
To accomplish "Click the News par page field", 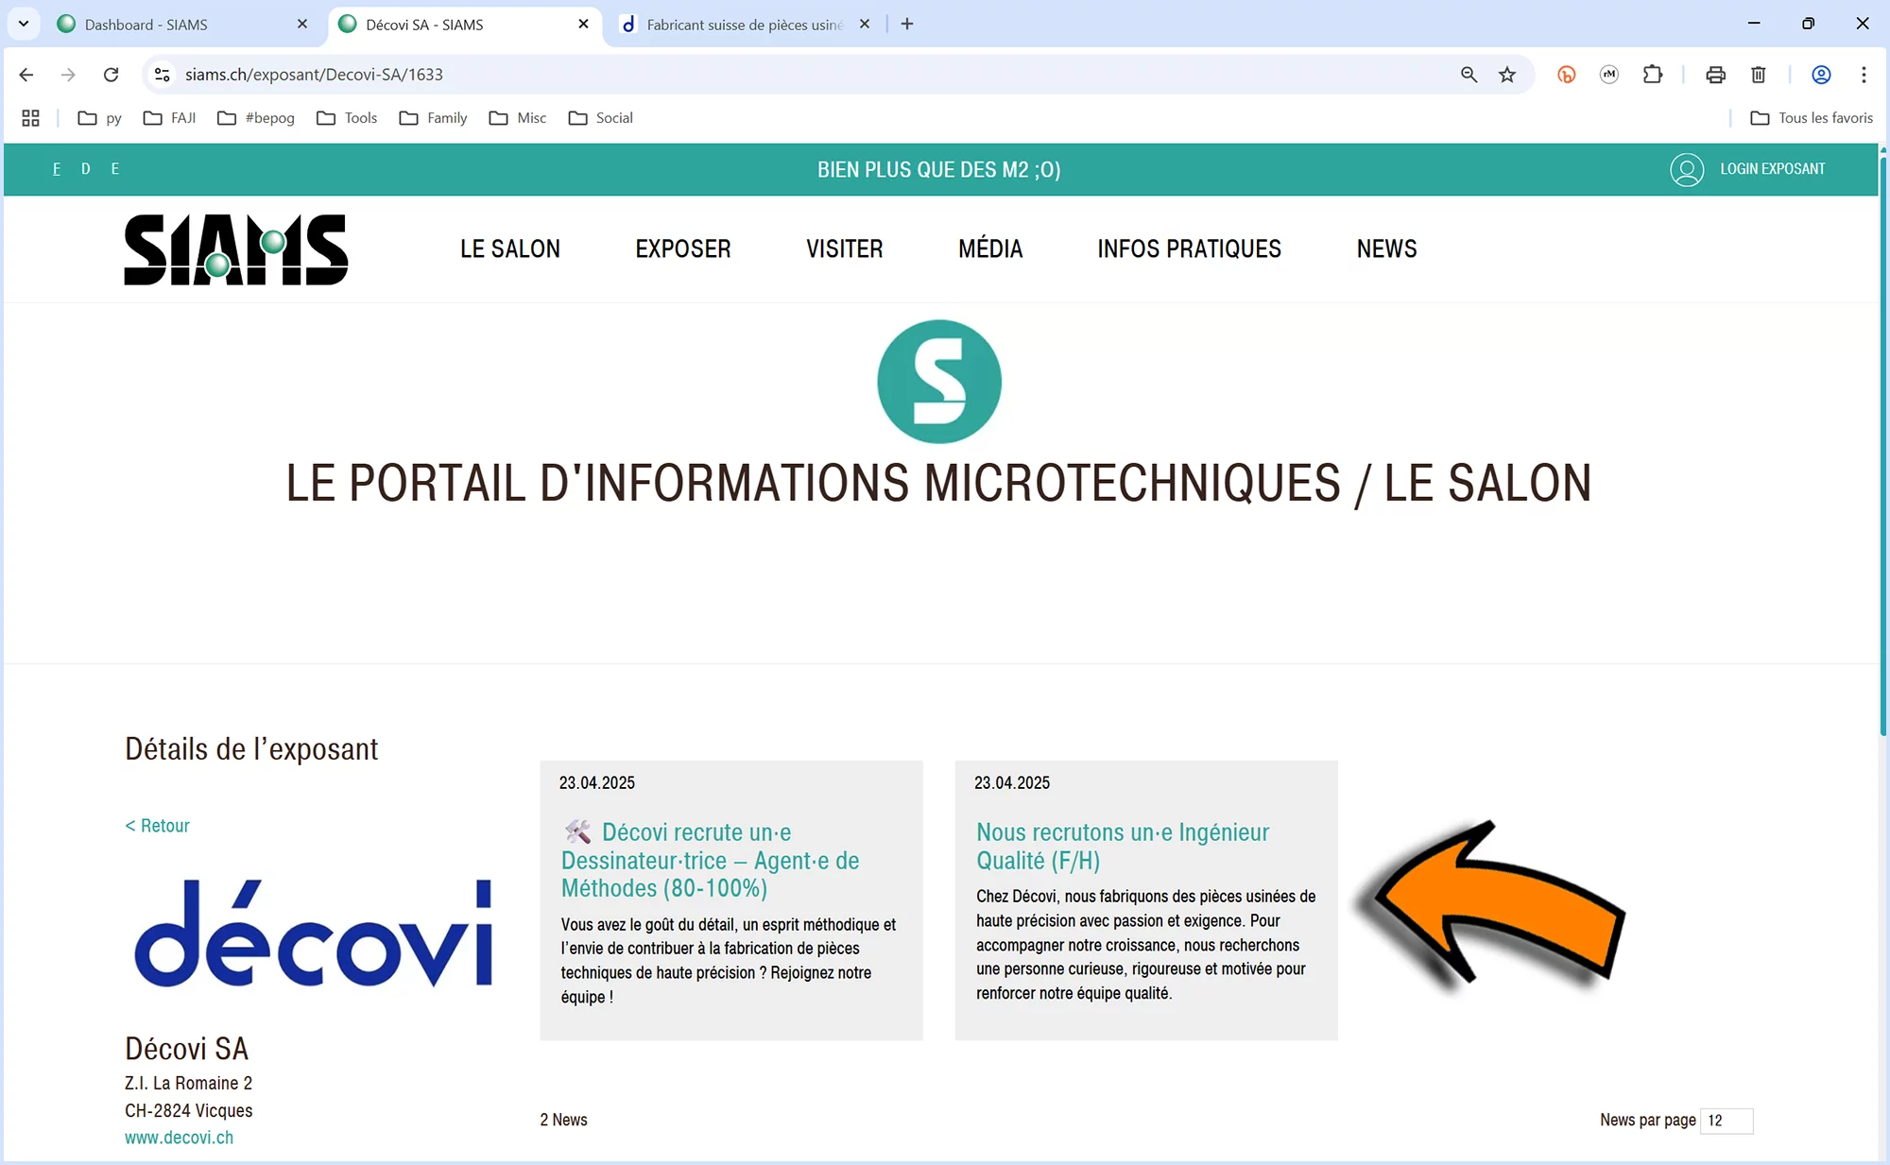I will (x=1726, y=1121).
